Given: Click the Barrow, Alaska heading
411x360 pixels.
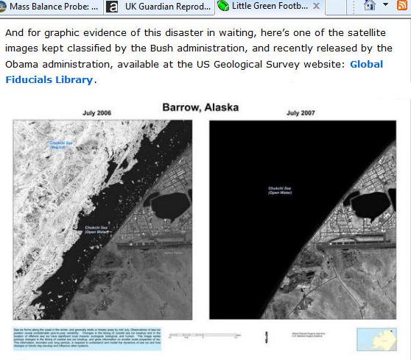Looking at the screenshot, I should coord(200,107).
